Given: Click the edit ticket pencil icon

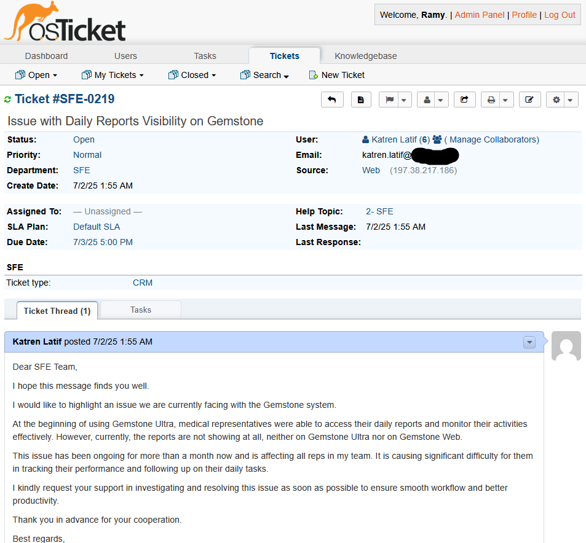Looking at the screenshot, I should tap(529, 100).
